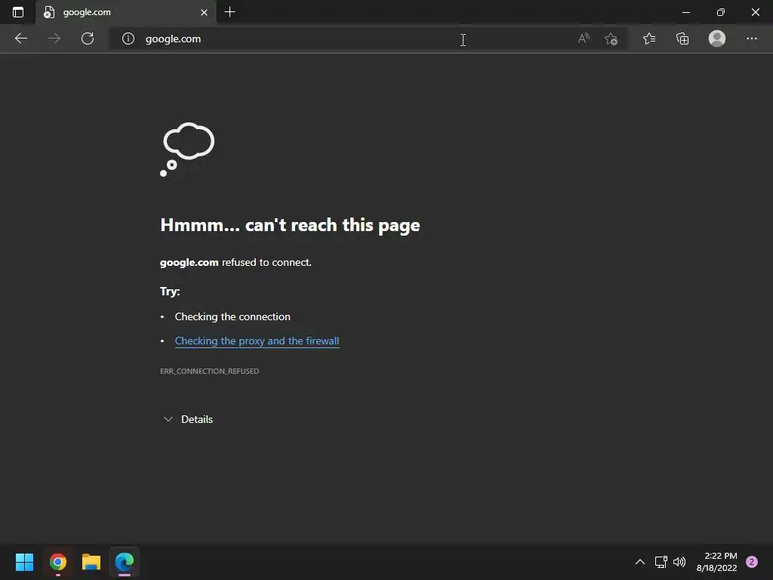Click the 'Checking the connection' suggestion text
Screen dimensions: 773x580
[233, 316]
